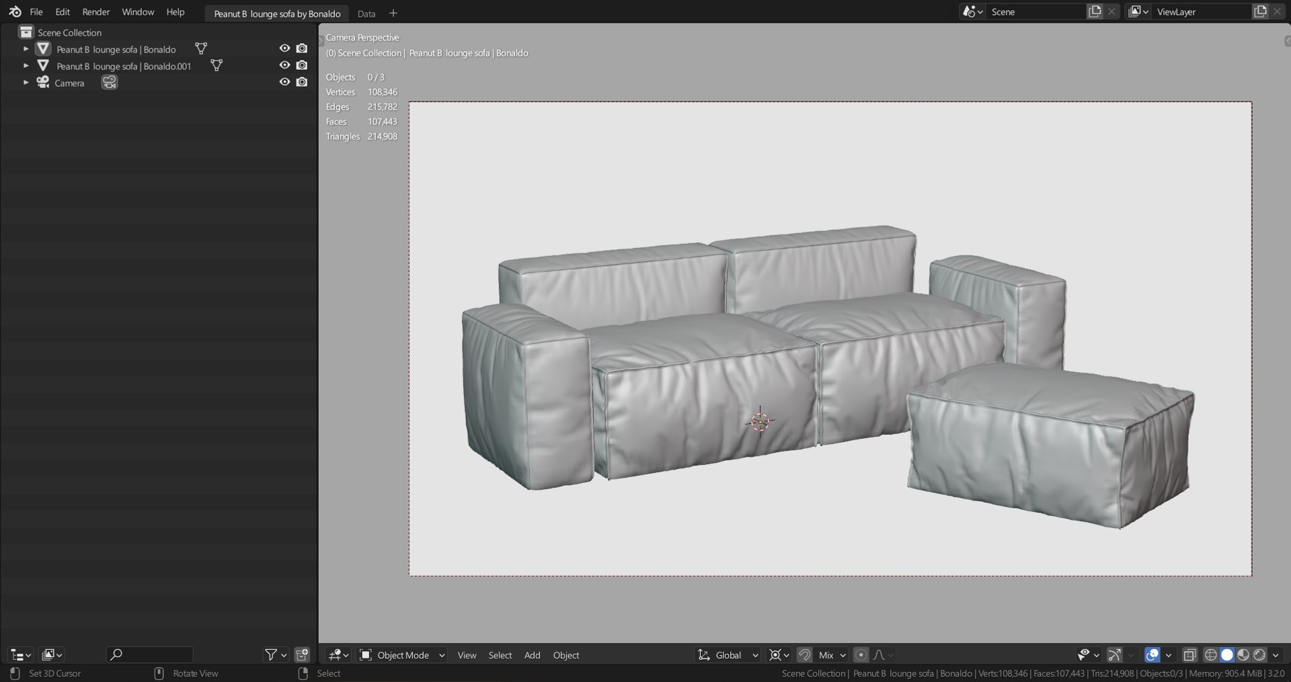Hide Bonaldo.001 object in viewport
1291x682 pixels.
284,65
